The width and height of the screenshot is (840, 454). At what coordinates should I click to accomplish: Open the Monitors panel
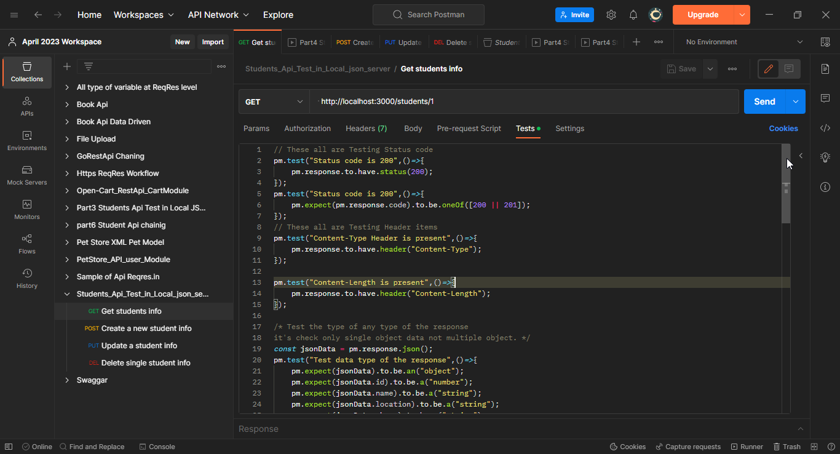26,210
